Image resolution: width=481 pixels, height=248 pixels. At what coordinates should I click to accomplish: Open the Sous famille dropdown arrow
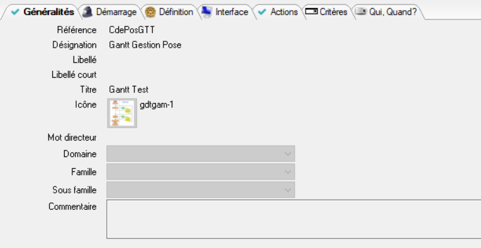[287, 190]
